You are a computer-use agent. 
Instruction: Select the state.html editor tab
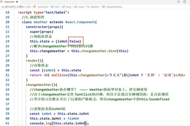pyautogui.click(x=9, y=2)
